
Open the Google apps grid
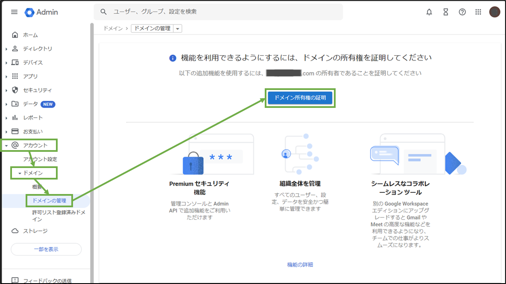tap(478, 12)
